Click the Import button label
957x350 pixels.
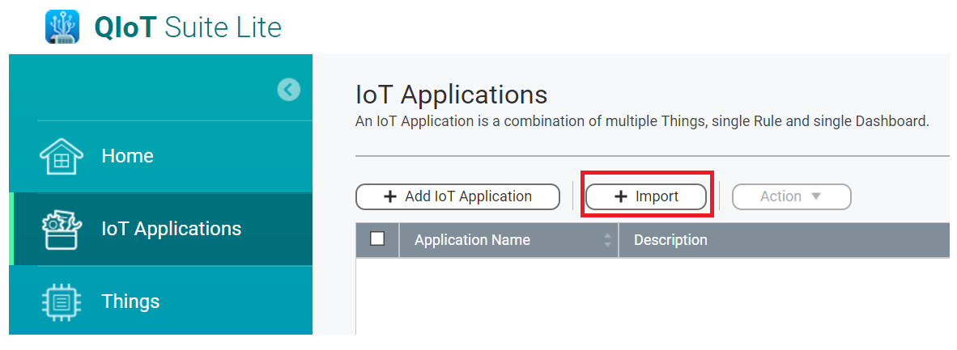click(657, 196)
